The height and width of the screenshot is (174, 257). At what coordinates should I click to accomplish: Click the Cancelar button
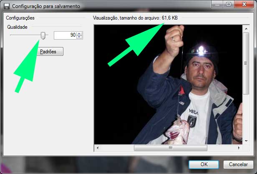(238, 164)
